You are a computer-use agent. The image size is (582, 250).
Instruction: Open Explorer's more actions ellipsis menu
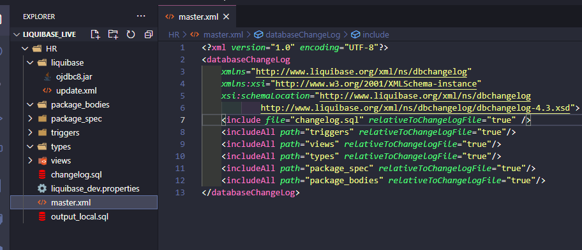pyautogui.click(x=141, y=17)
